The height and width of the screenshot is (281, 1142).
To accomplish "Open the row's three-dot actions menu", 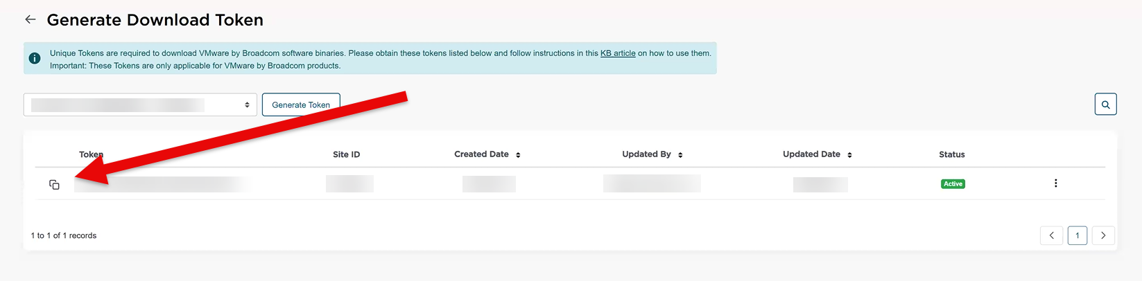I will 1055,183.
